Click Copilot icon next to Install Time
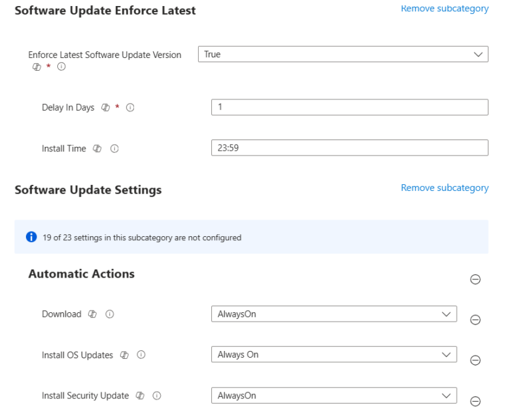 [x=97, y=149]
